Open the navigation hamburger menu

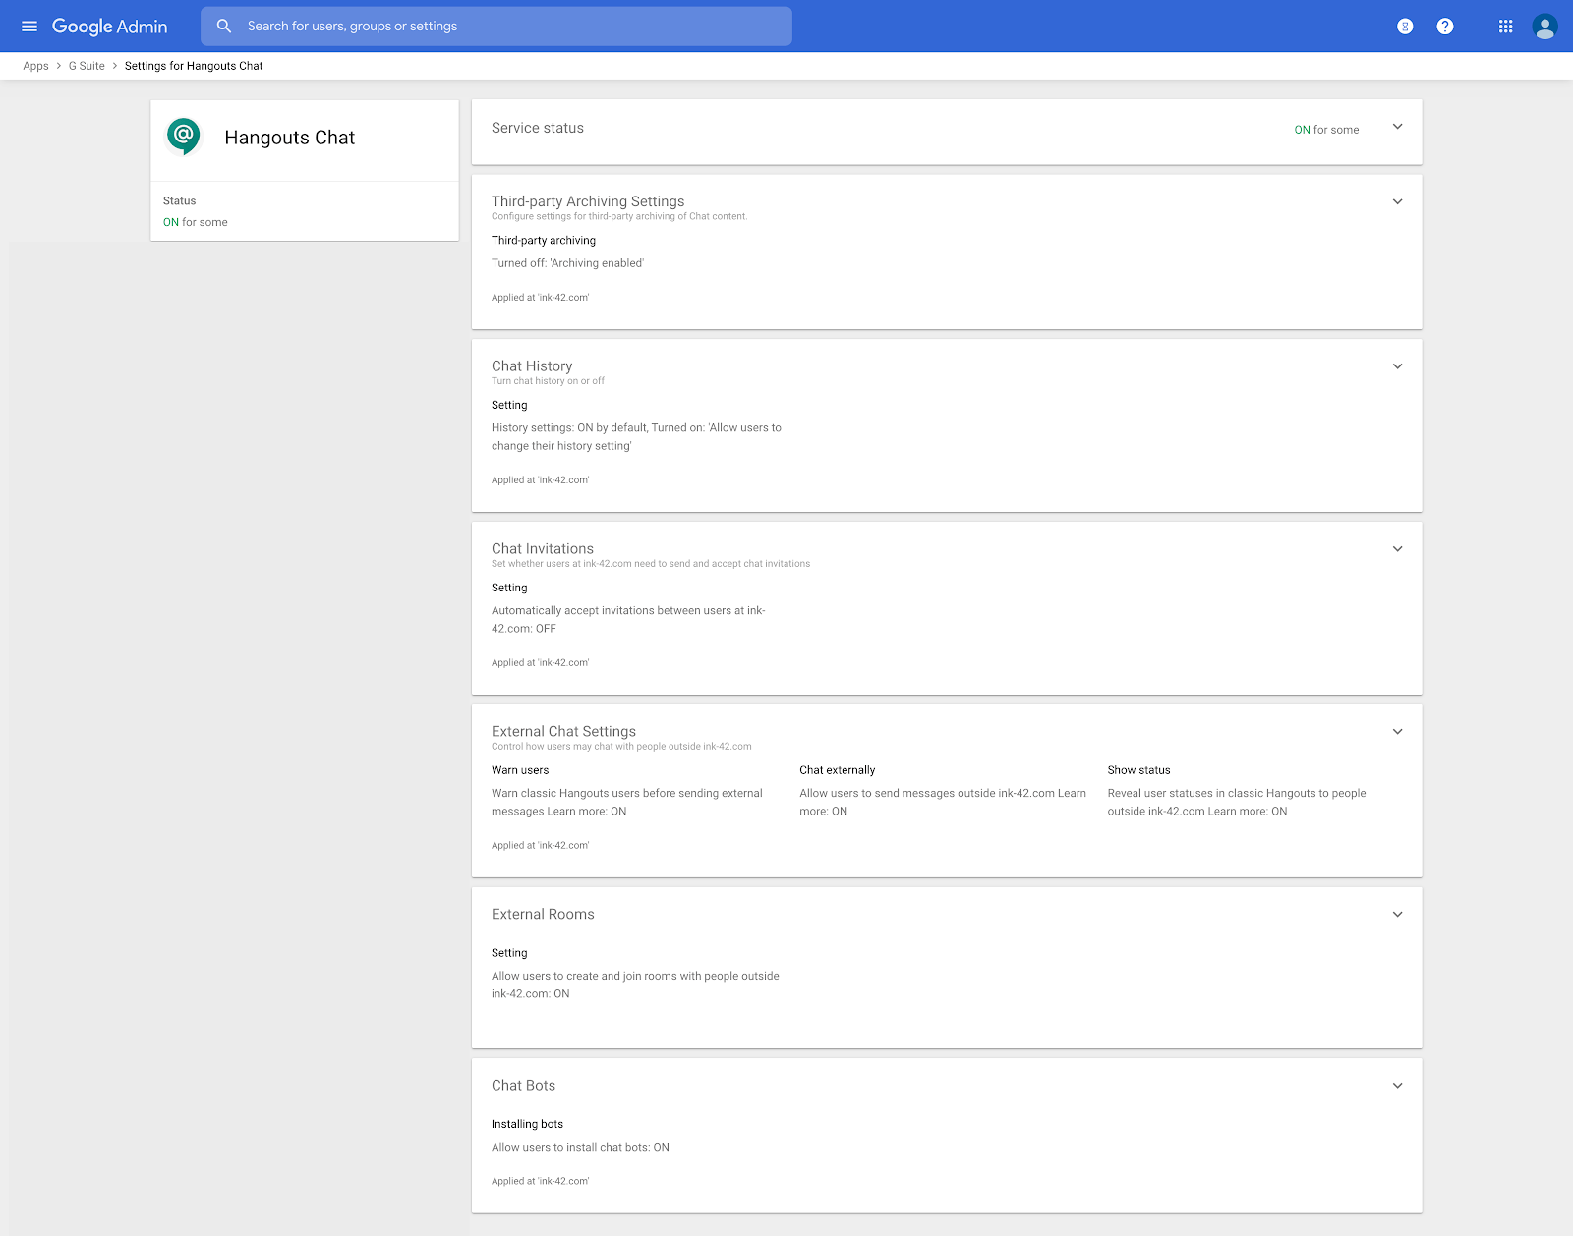(29, 27)
